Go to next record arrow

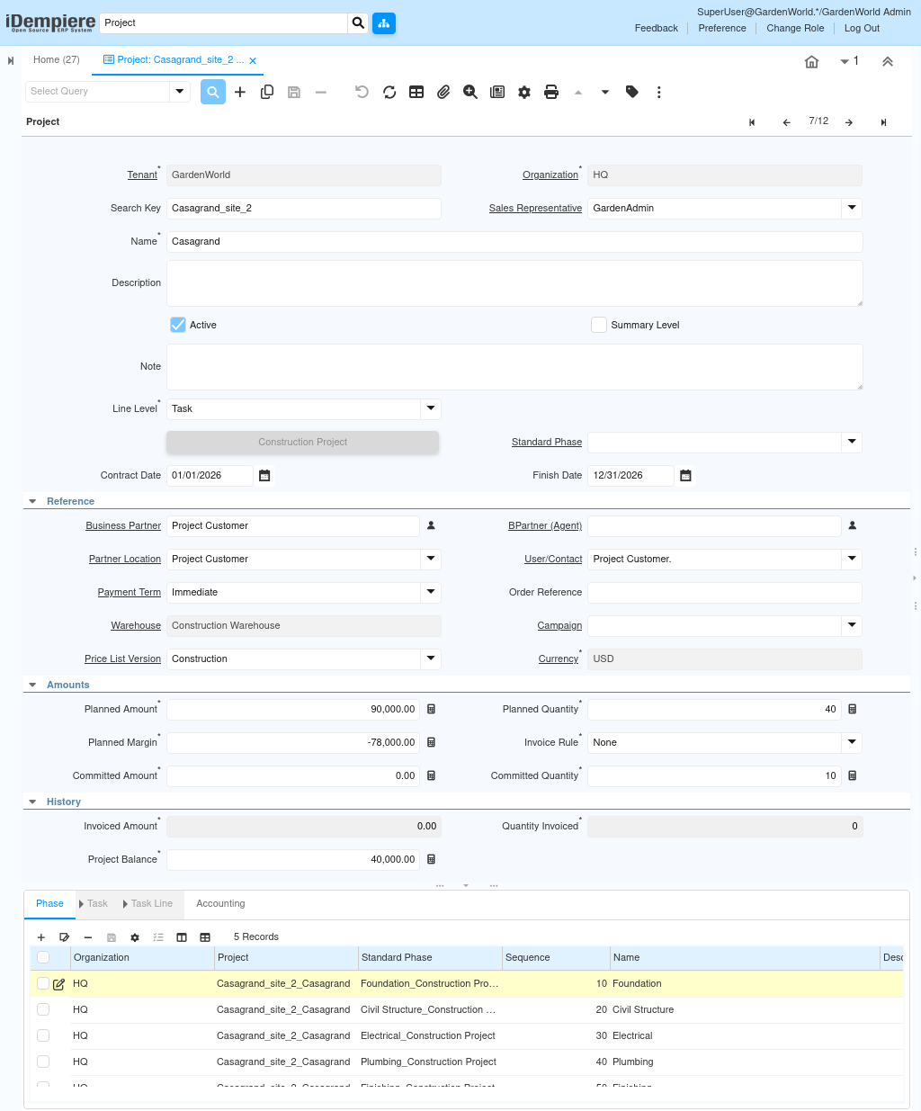849,122
